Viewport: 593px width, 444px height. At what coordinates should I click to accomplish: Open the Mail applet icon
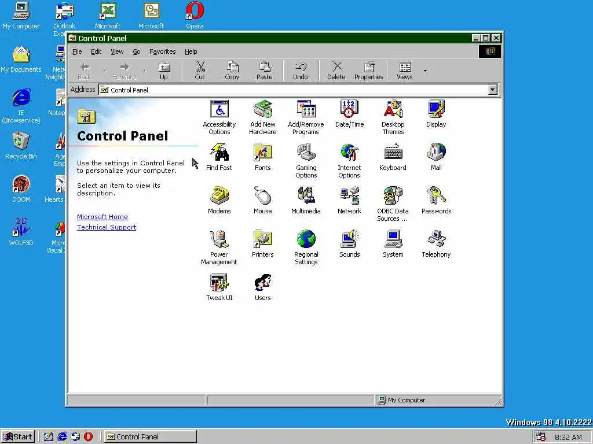point(436,157)
